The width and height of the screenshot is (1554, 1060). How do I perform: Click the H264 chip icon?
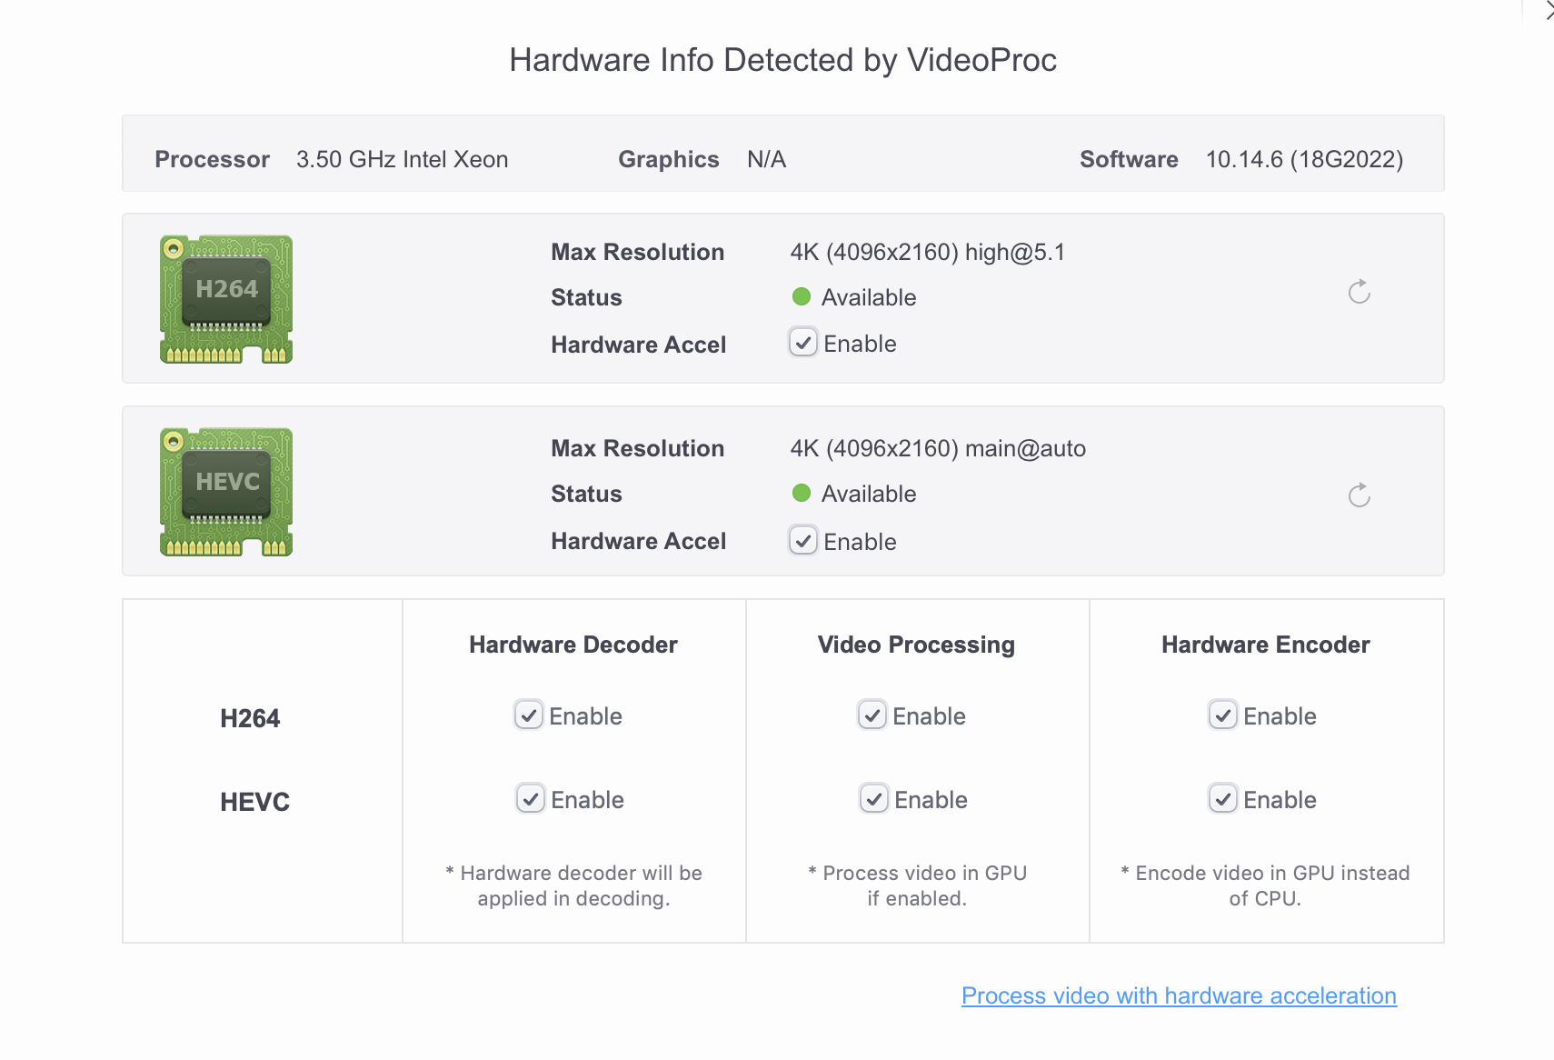coord(226,298)
